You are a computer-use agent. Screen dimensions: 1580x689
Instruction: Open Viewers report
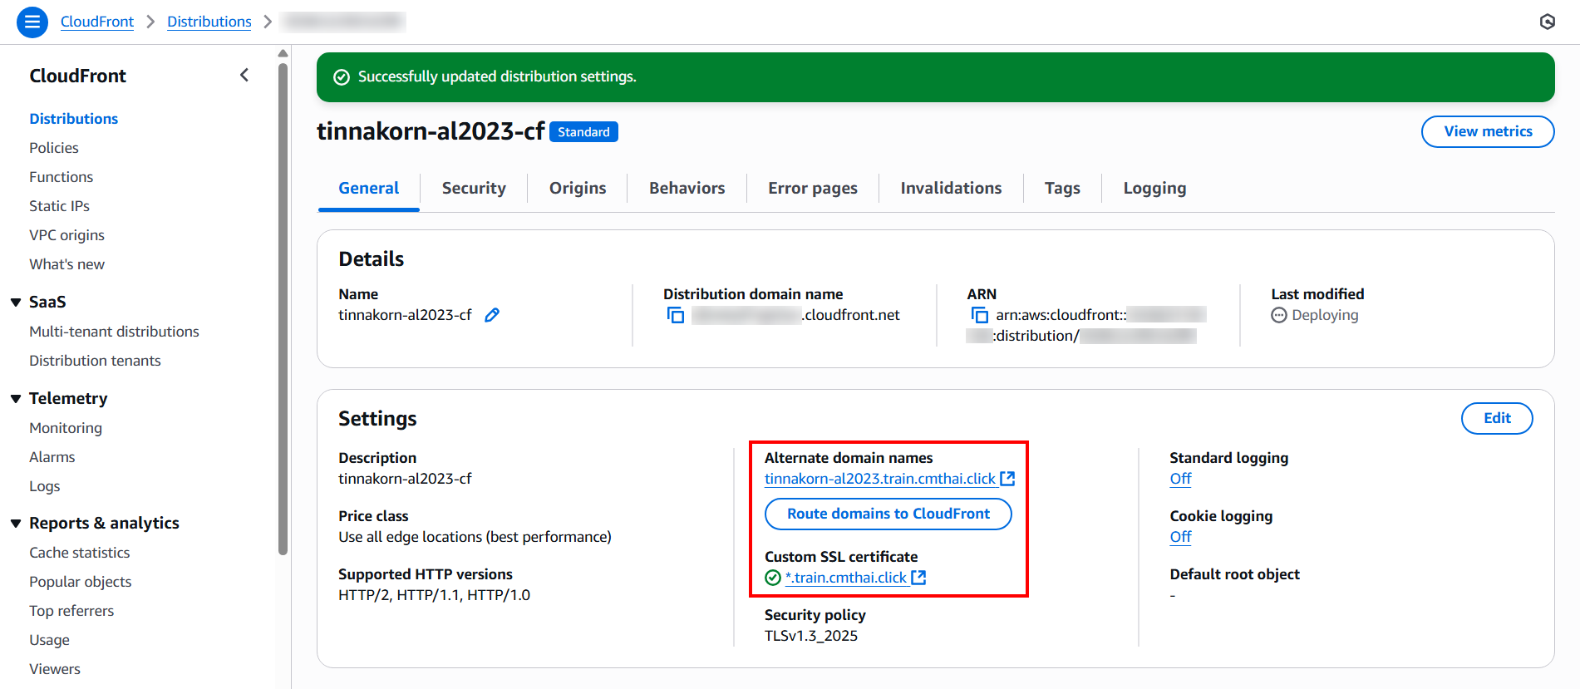[x=55, y=669]
